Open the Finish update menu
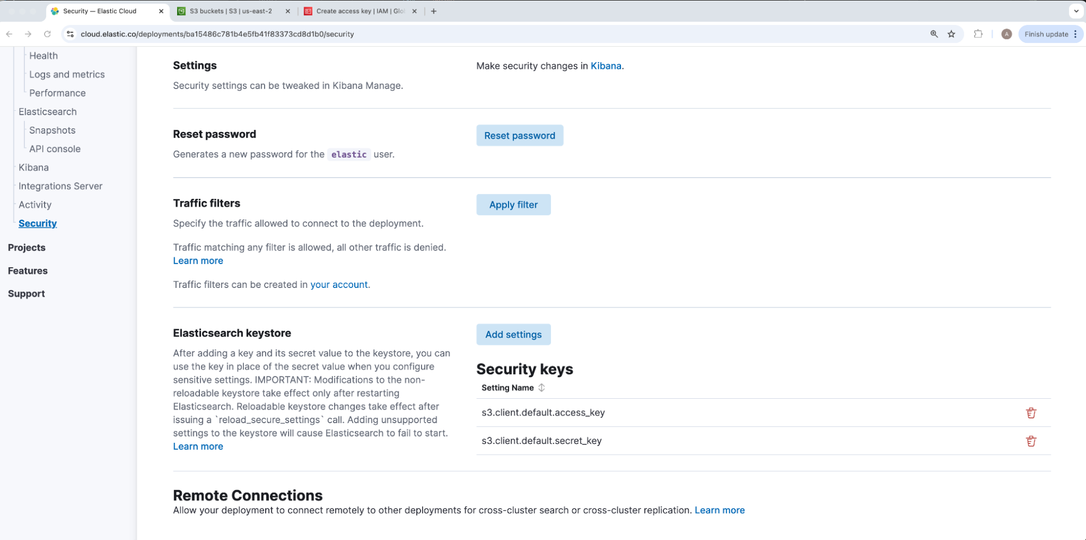The image size is (1086, 540). click(1050, 34)
